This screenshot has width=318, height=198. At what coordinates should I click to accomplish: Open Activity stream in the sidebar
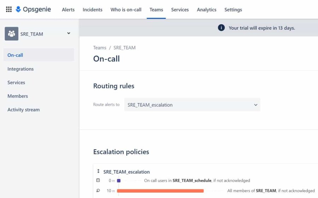[24, 110]
